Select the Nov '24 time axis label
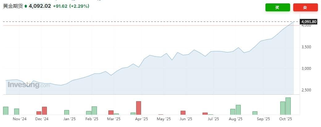 19,119
